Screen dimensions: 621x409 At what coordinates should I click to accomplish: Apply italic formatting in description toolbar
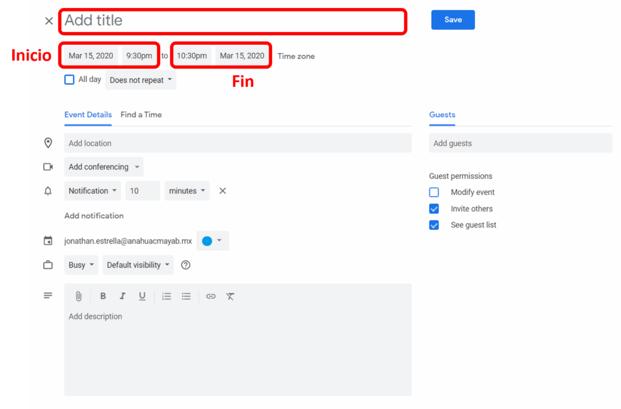coord(123,296)
